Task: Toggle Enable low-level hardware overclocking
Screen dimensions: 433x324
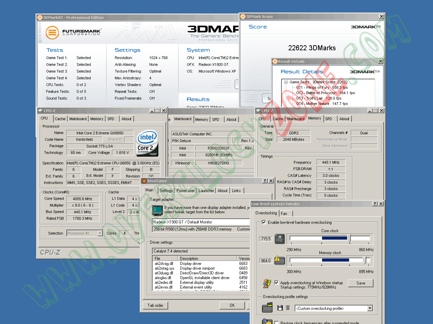Action: [x=264, y=222]
